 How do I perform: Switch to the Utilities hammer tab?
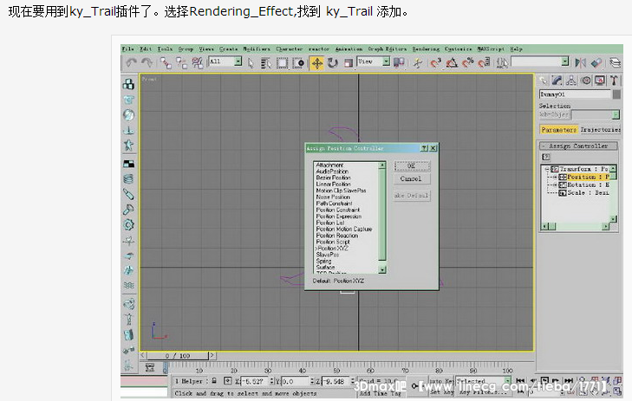pos(614,81)
